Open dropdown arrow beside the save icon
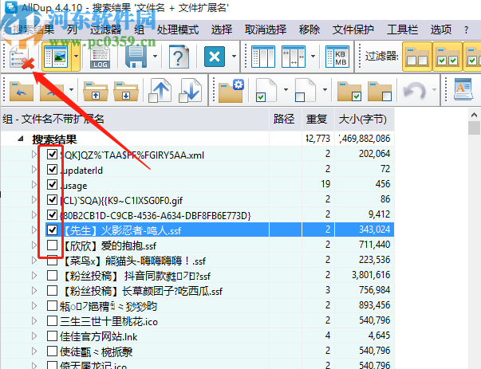 point(156,57)
